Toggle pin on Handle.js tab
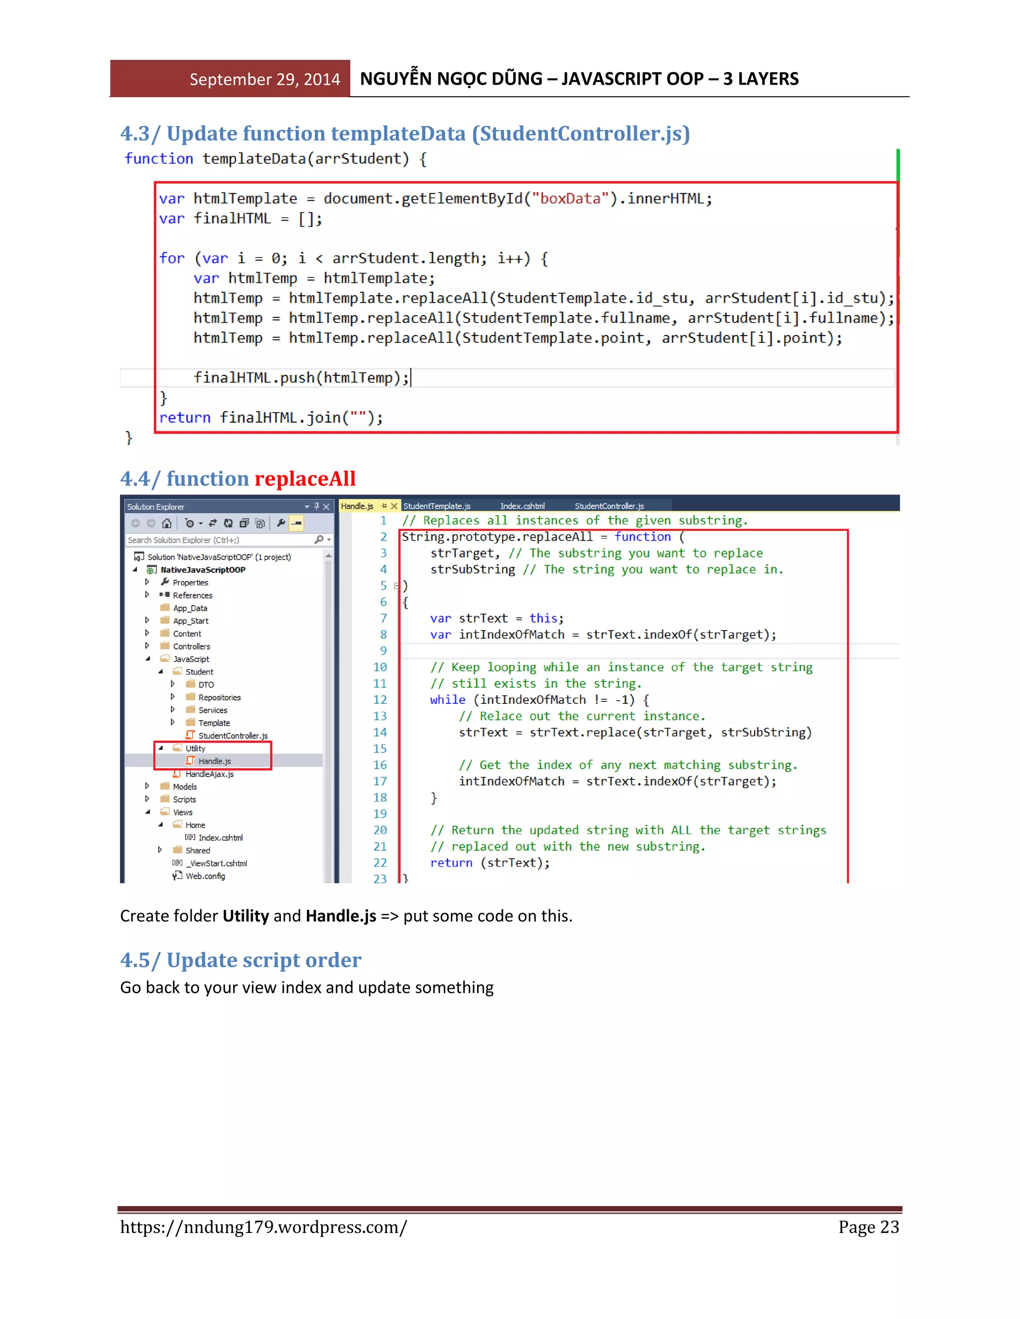The height and width of the screenshot is (1319, 1020). click(x=383, y=506)
